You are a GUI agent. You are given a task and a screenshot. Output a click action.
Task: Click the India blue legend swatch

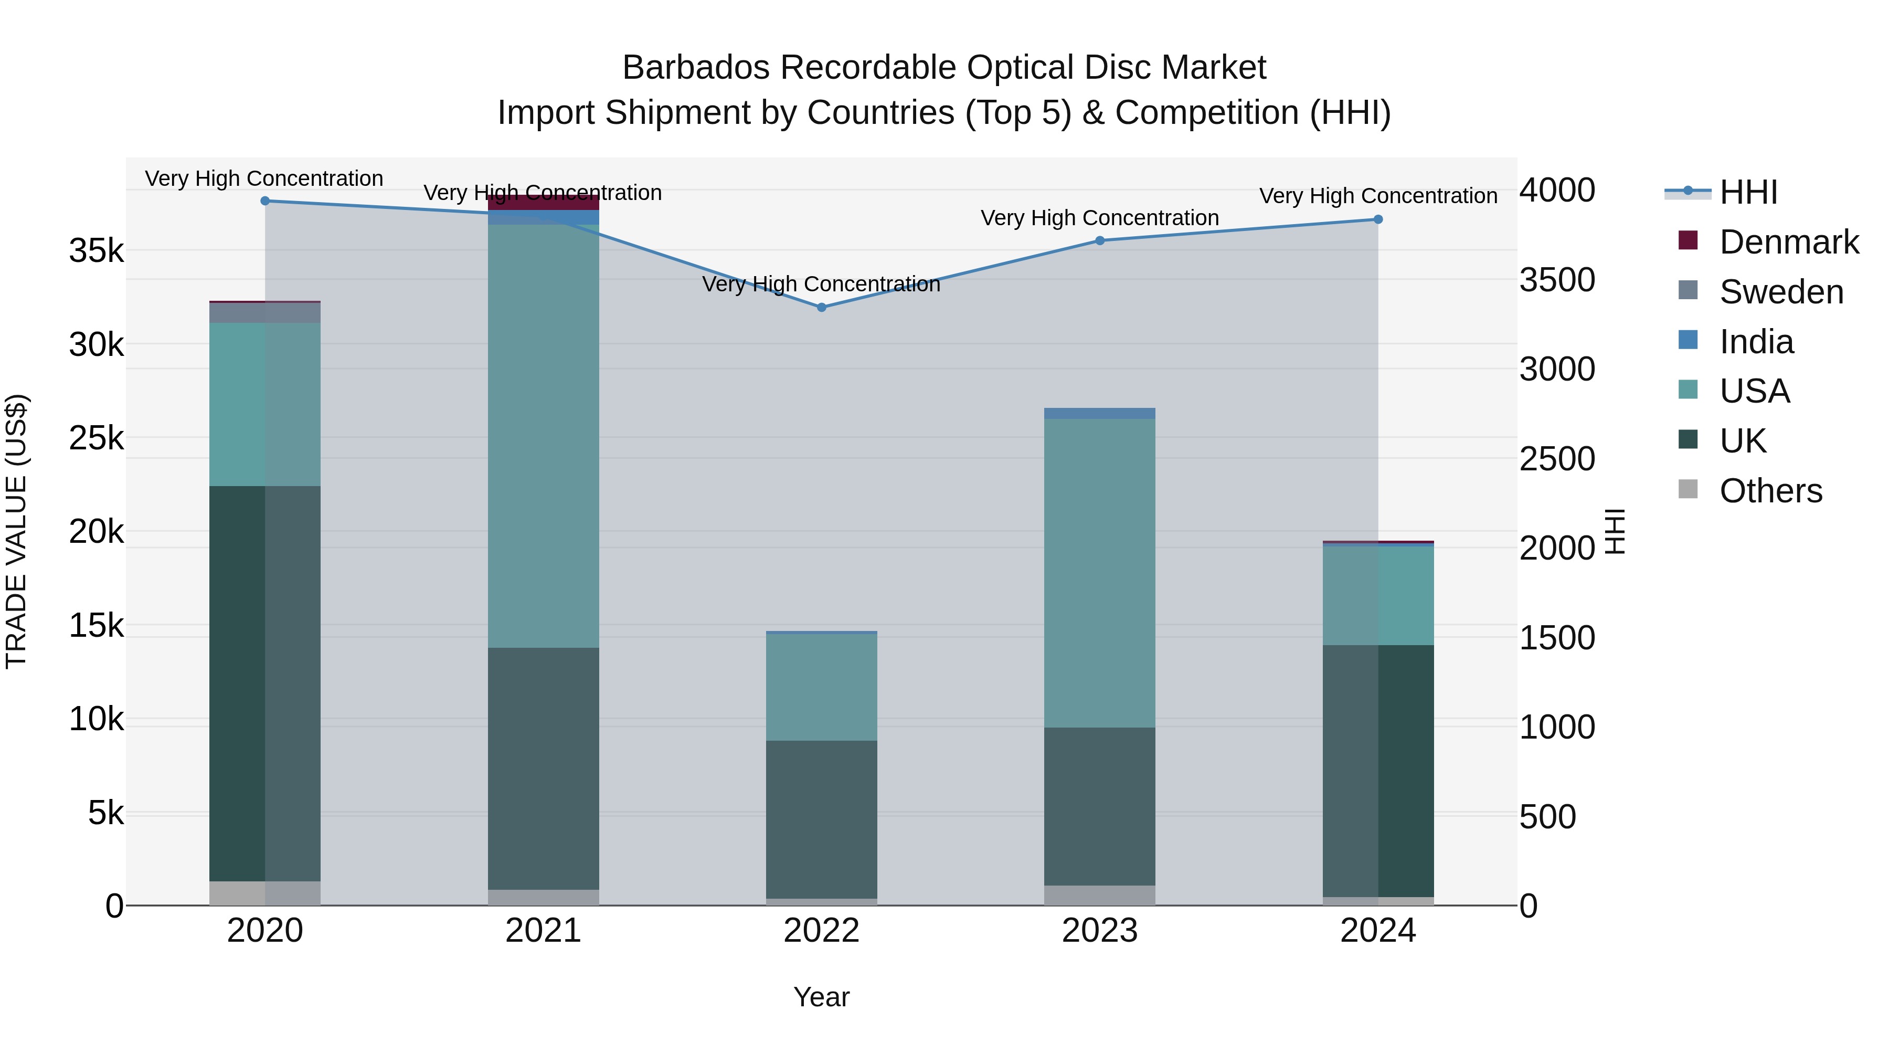(1688, 340)
